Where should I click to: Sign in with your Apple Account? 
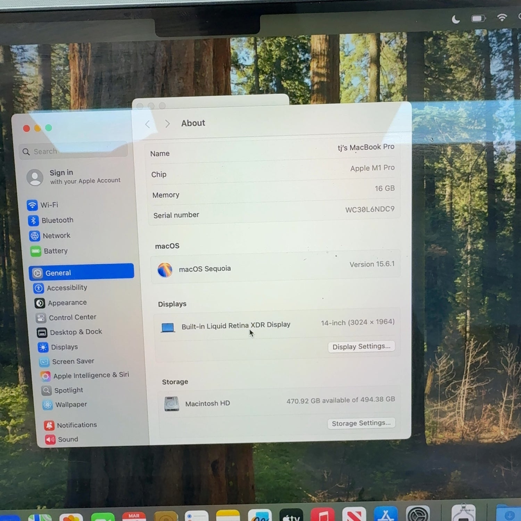click(x=74, y=177)
